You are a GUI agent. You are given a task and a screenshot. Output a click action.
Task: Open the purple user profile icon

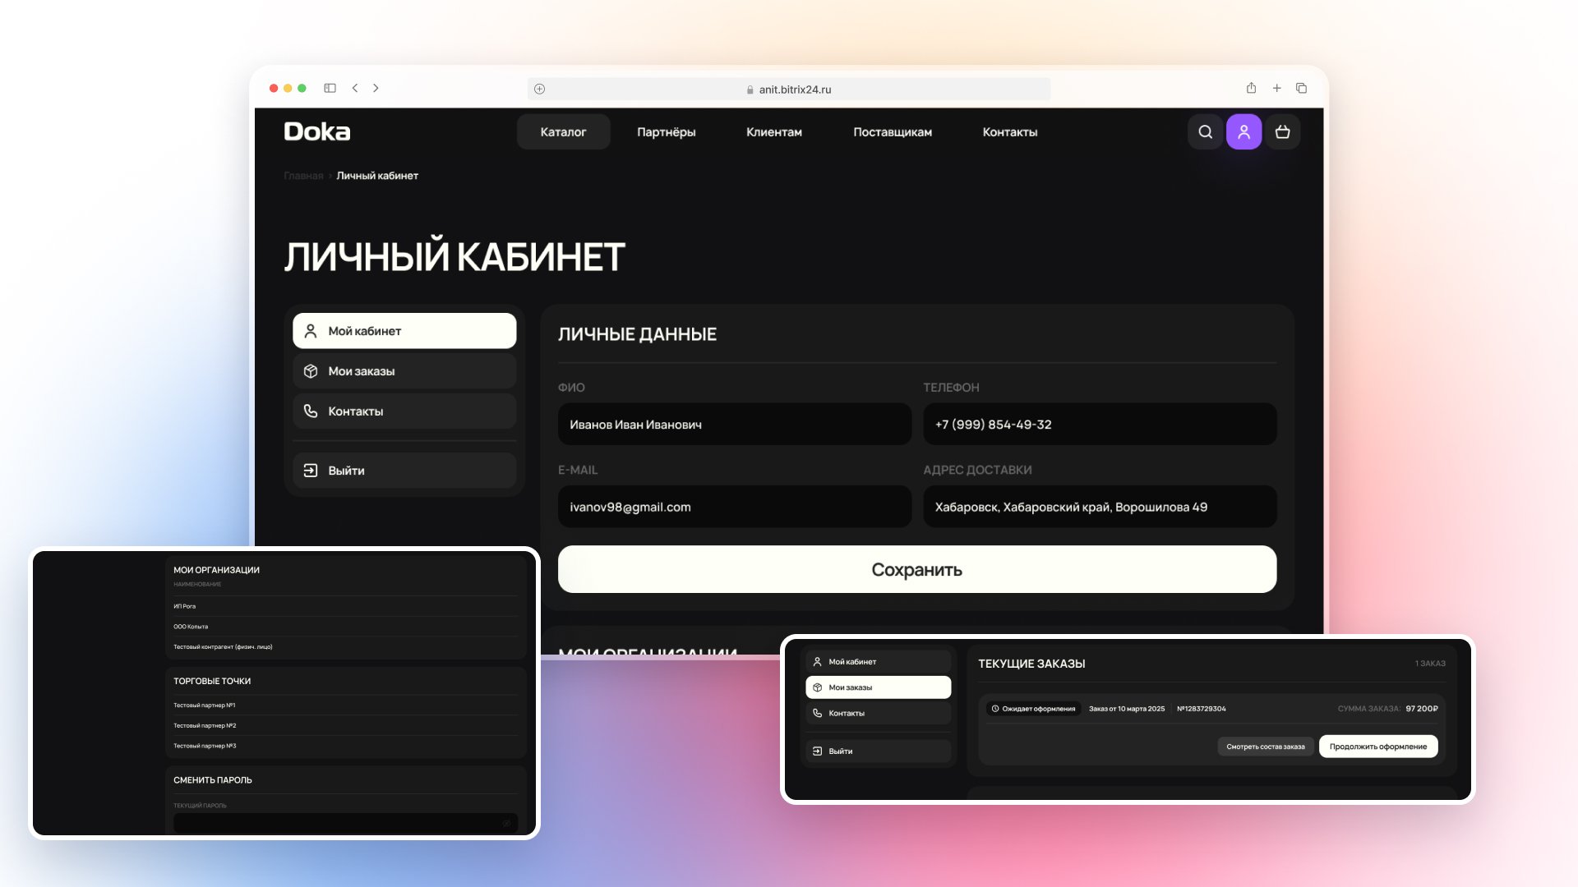point(1243,132)
